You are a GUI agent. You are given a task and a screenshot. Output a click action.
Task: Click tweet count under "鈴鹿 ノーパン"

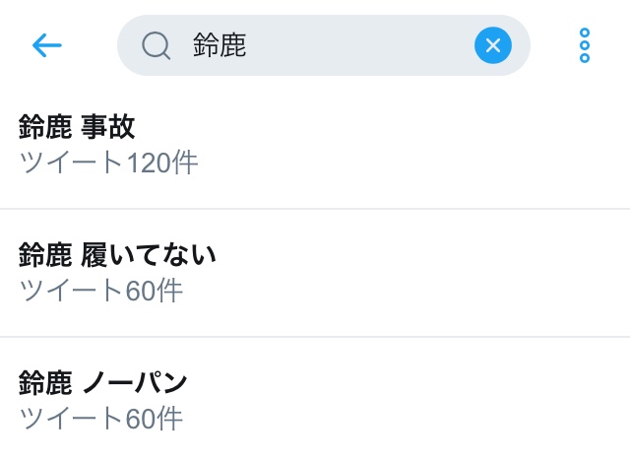pos(100,419)
